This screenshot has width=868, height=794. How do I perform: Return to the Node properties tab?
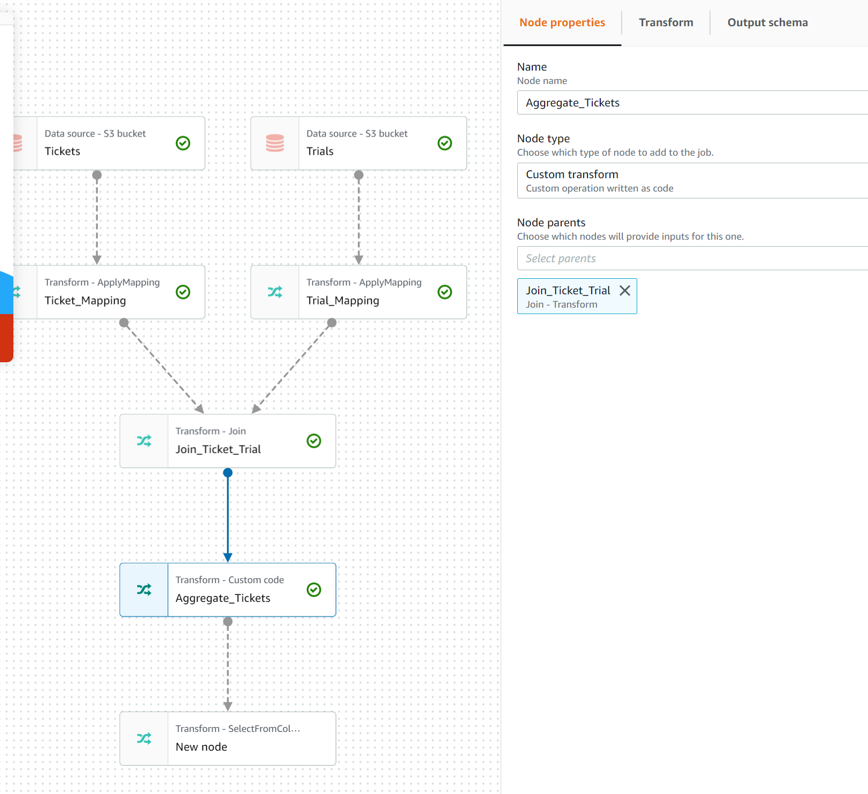click(x=562, y=22)
